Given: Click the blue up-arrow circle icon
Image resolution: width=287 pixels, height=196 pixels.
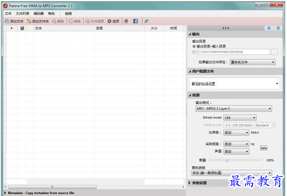Looking at the screenshot, I should point(278,28).
